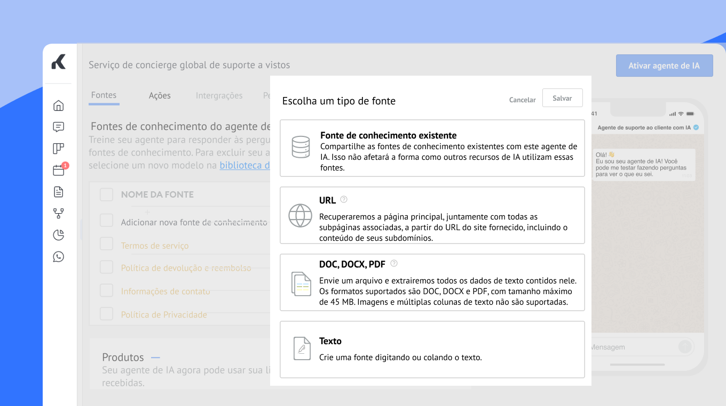Open the chat messages sidebar icon
This screenshot has width=726, height=406.
coord(59,127)
